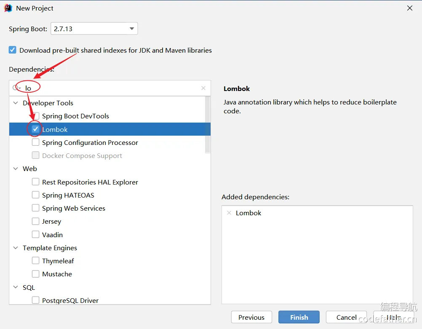
Task: Select Spring HATEOAS row text
Action: pyautogui.click(x=68, y=195)
